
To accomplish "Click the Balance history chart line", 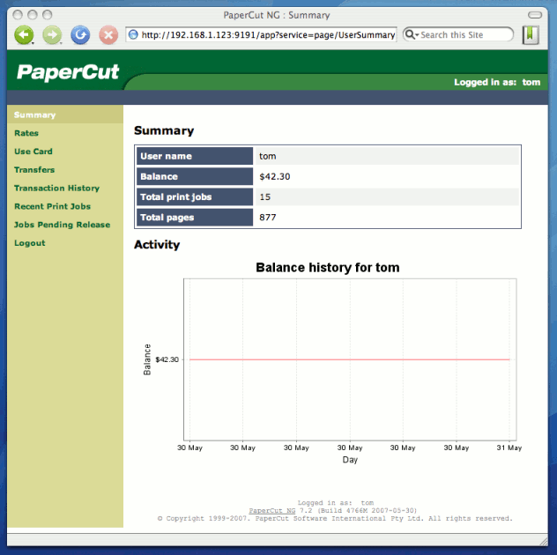I will 350,359.
